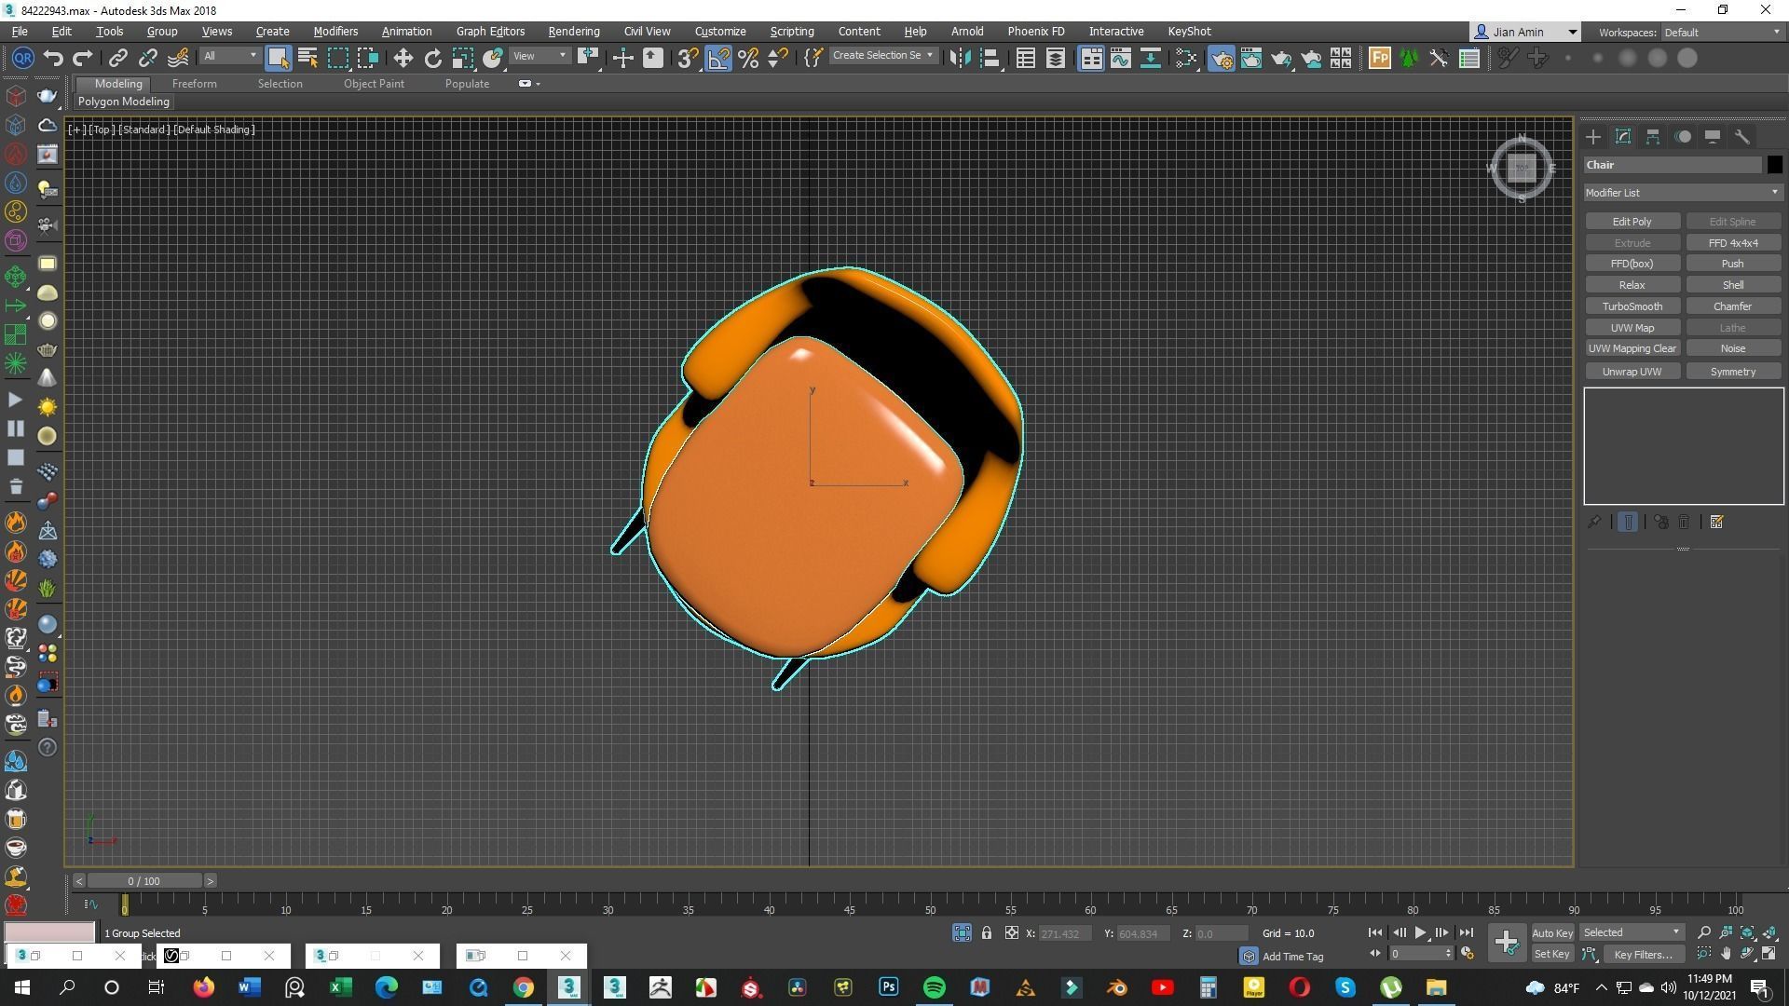
Task: Open the selection filter All dropdown
Action: 229,56
